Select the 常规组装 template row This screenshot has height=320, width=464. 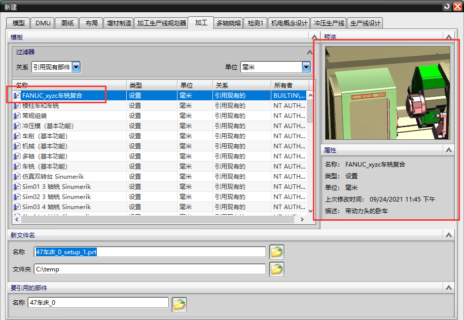[x=159, y=116]
